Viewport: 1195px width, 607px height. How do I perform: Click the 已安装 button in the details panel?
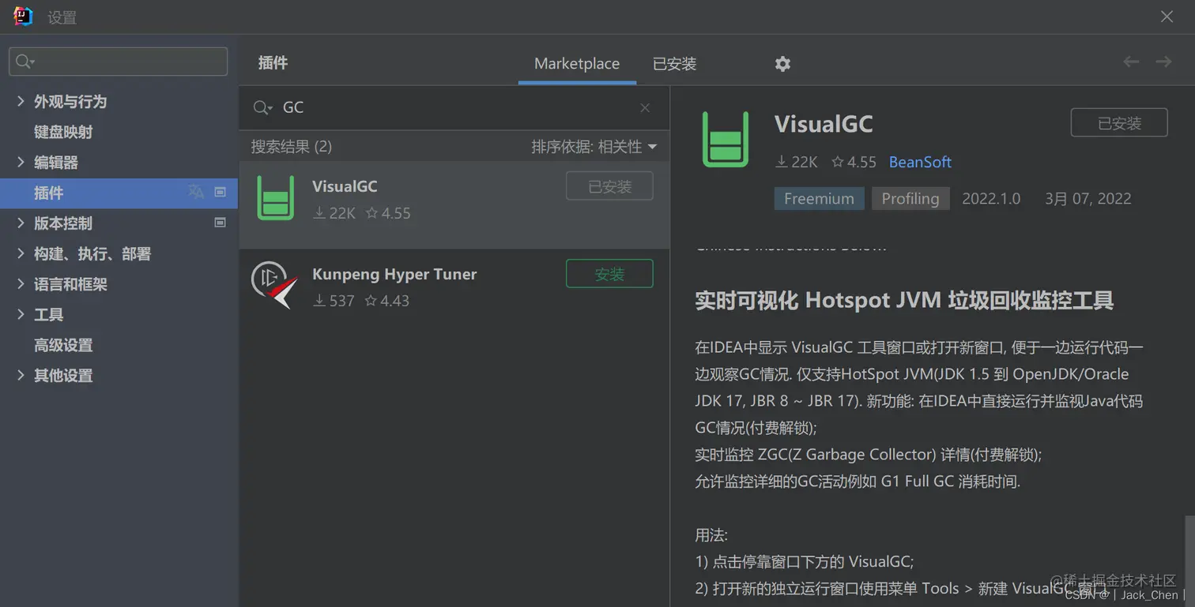1119,123
